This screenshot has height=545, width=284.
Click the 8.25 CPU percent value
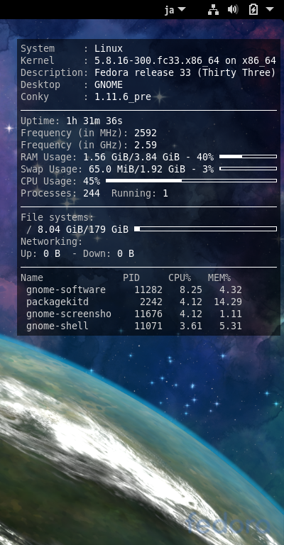[x=190, y=290]
